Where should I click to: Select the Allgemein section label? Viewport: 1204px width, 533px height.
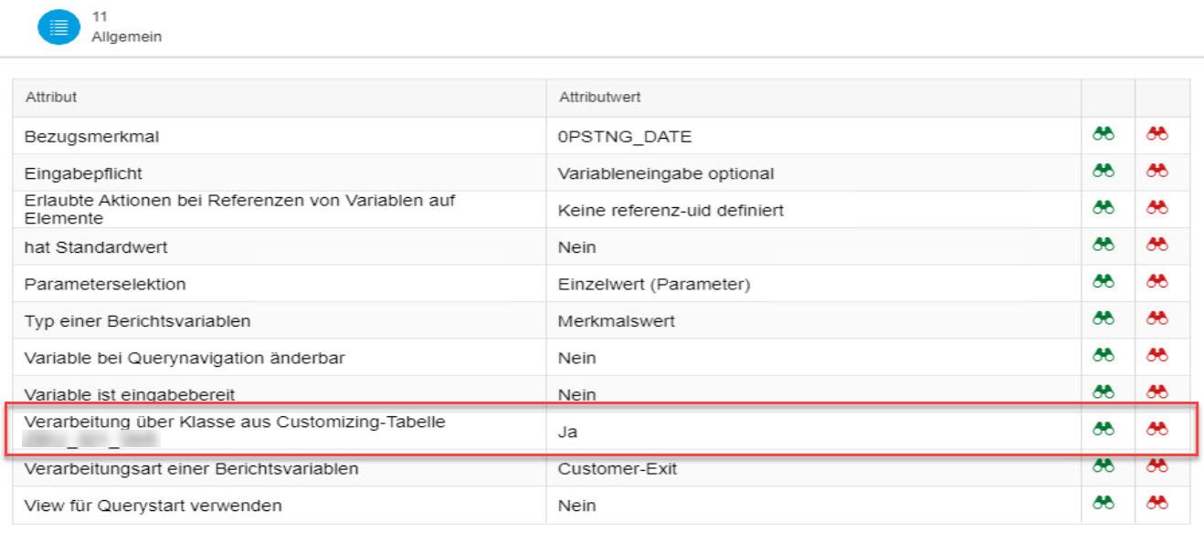click(128, 37)
